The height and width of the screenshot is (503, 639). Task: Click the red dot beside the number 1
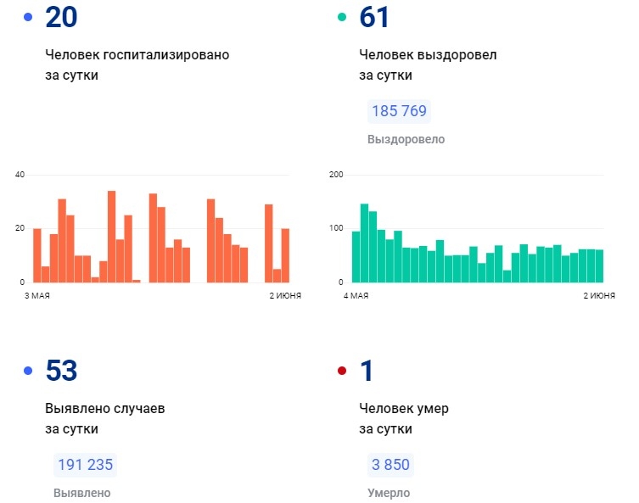[343, 371]
